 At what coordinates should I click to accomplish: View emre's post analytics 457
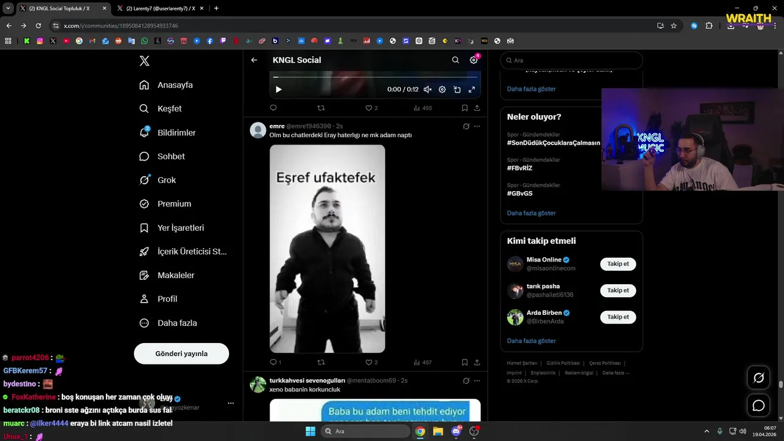(x=423, y=363)
